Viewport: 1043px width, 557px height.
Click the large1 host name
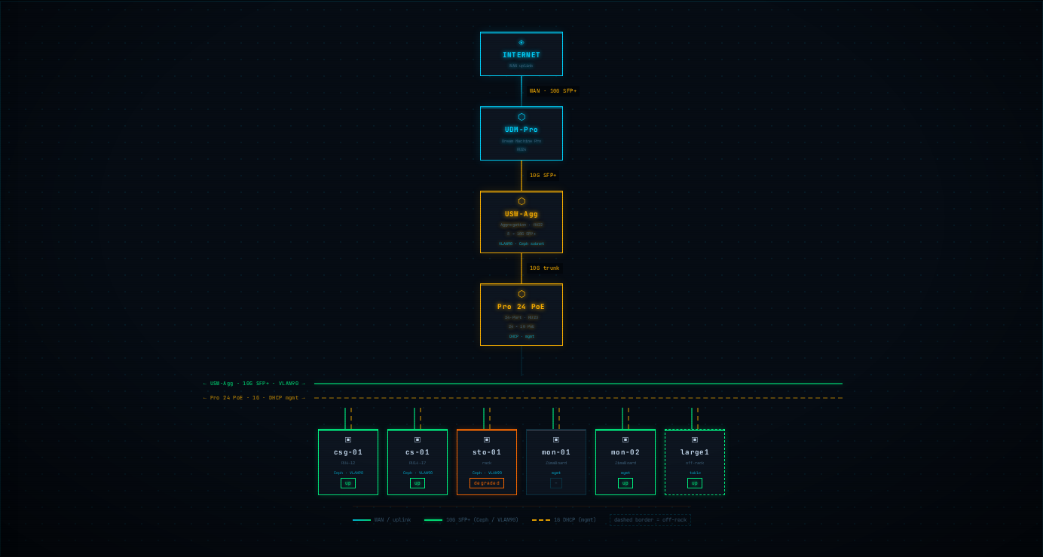click(695, 452)
